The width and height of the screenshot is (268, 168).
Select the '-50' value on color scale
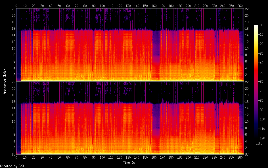[x=261, y=72]
